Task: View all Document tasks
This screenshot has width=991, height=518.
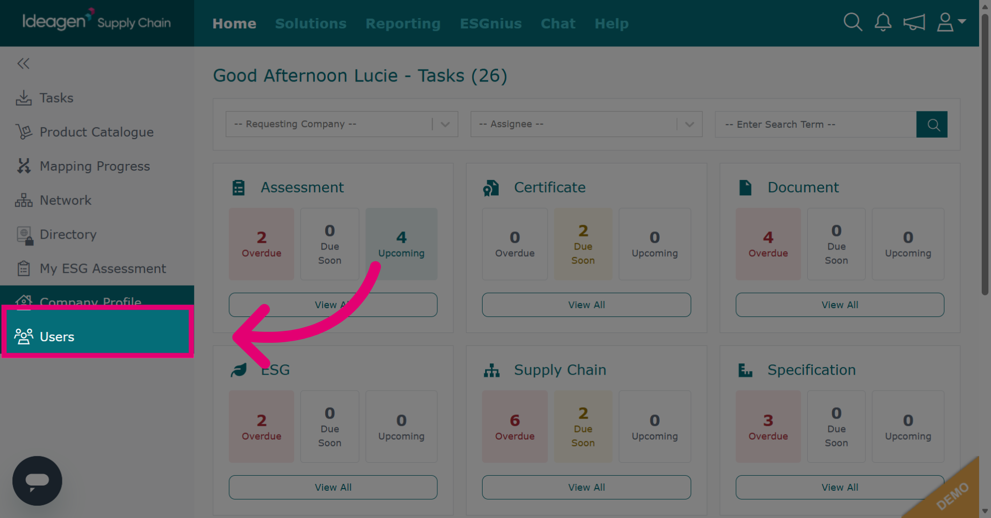Action: 840,305
